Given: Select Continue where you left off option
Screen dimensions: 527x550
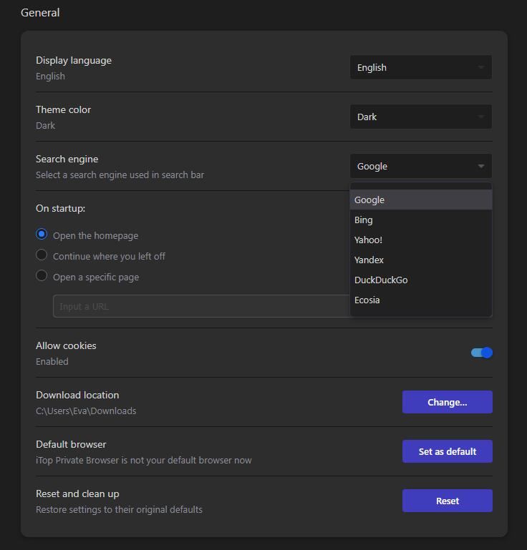Looking at the screenshot, I should click(42, 255).
